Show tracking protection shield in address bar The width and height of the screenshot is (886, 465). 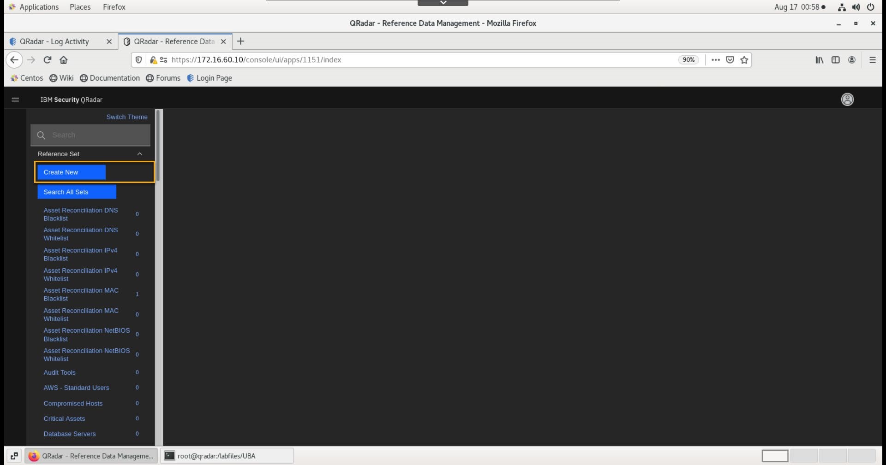click(x=138, y=60)
